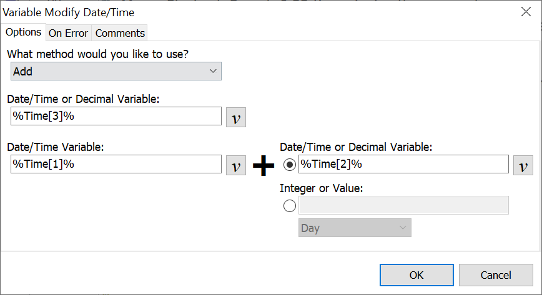Switch to the Options tab
The width and height of the screenshot is (542, 295).
click(24, 32)
